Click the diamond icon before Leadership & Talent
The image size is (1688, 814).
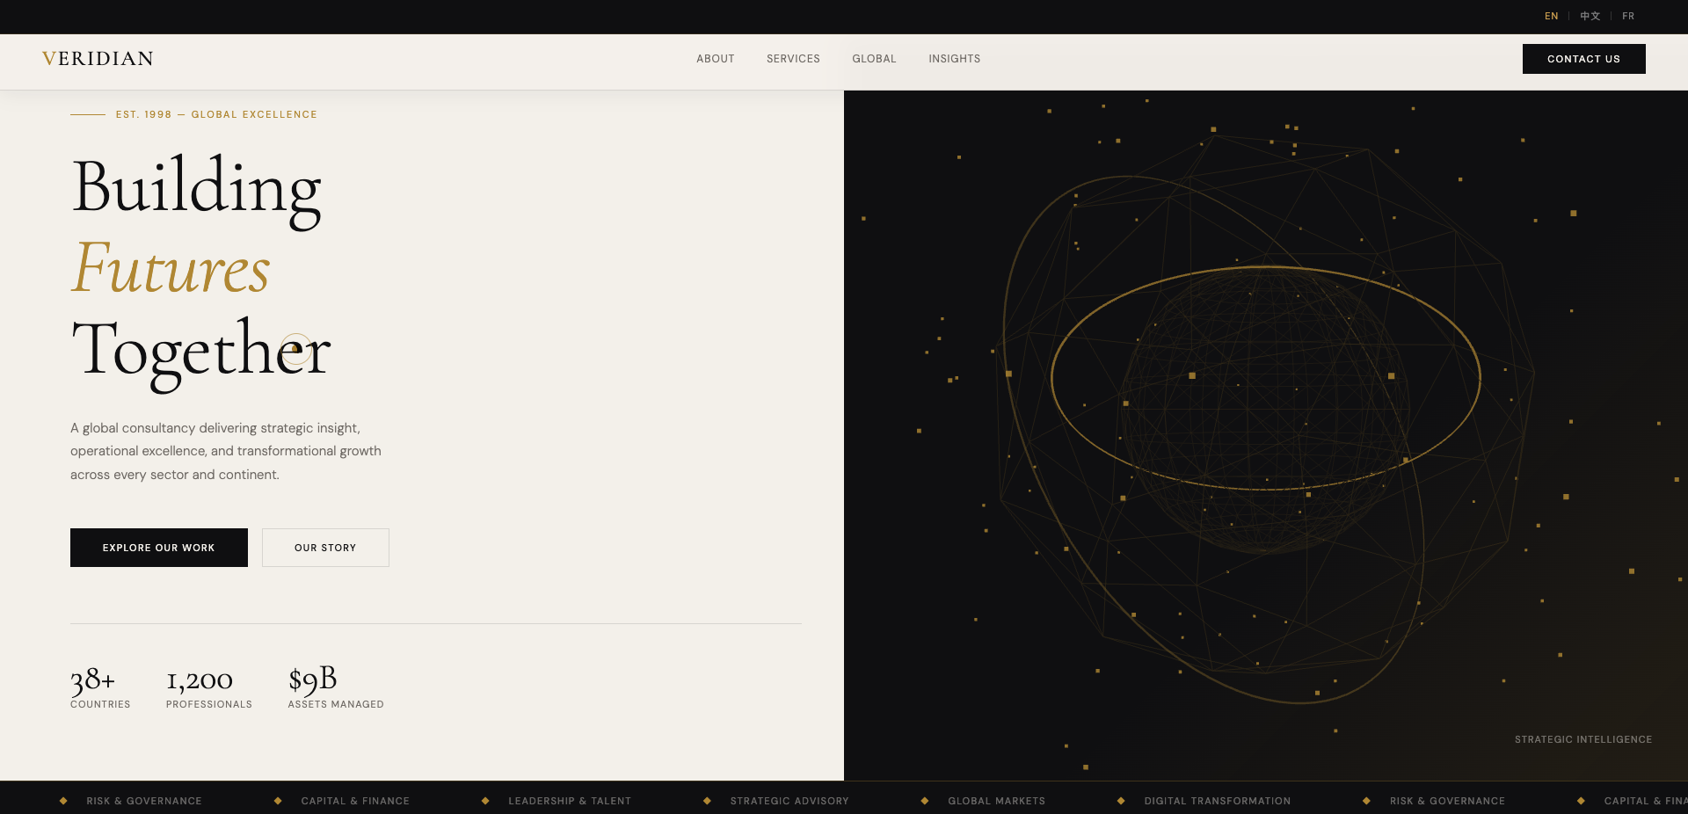coord(485,801)
